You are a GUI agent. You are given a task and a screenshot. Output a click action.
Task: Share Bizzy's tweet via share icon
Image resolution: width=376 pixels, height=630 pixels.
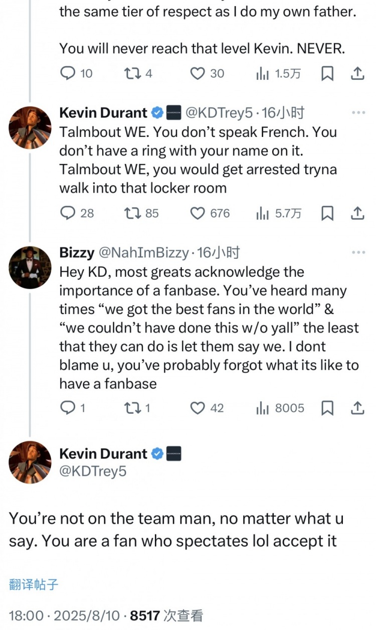point(357,408)
